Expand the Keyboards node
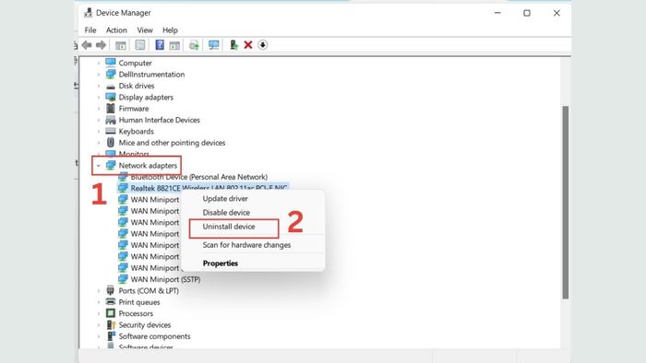Image resolution: width=646 pixels, height=363 pixels. [99, 132]
